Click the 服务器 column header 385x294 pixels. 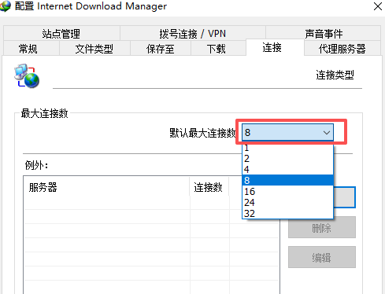point(106,187)
